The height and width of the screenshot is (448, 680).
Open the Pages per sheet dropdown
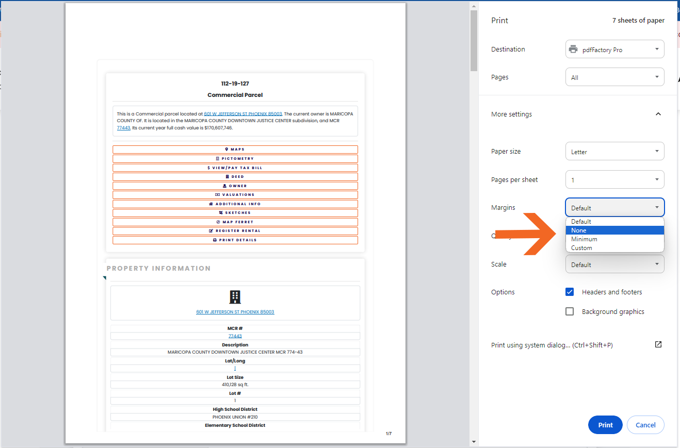(x=615, y=179)
